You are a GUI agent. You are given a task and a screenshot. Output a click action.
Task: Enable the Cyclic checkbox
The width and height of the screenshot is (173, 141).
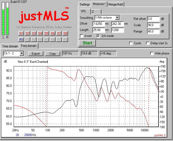tap(131, 43)
